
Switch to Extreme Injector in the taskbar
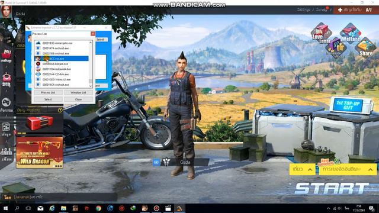point(179,208)
